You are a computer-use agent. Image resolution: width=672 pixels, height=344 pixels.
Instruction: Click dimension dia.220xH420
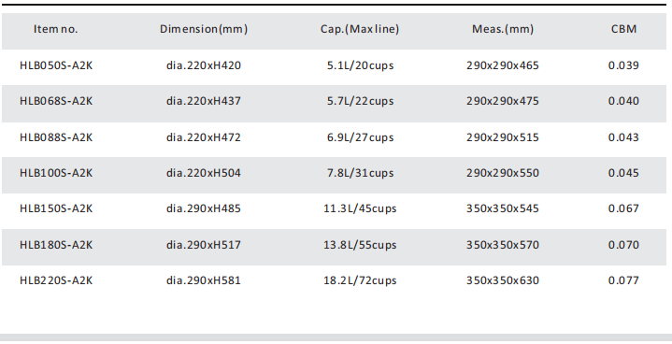[204, 65]
